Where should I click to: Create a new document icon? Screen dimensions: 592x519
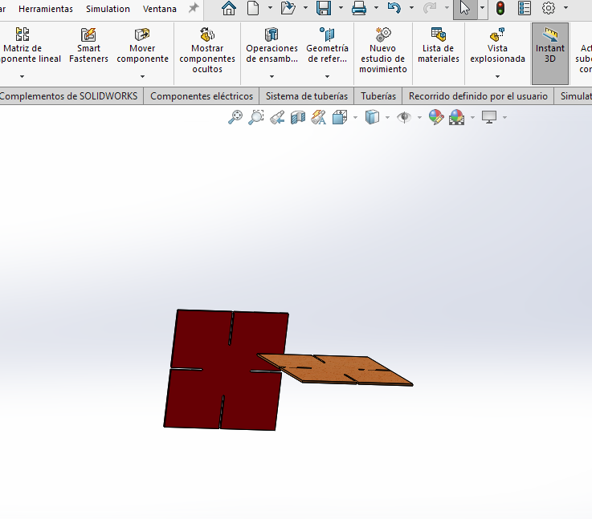point(253,8)
